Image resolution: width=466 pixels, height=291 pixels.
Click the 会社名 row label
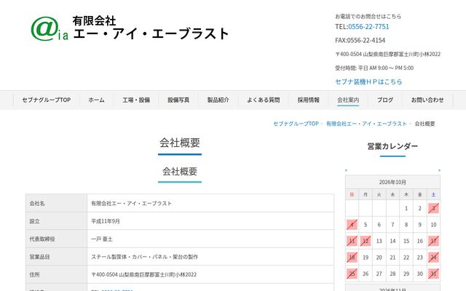[37, 204]
